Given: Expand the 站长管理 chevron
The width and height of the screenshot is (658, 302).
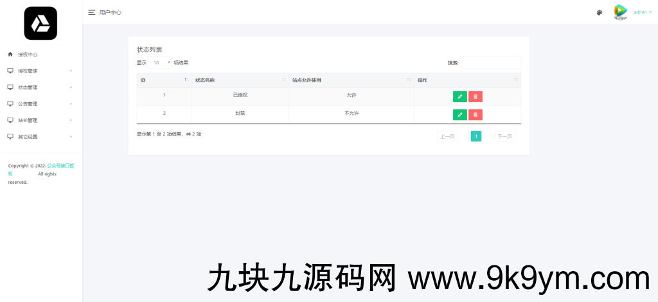Looking at the screenshot, I should [x=71, y=120].
